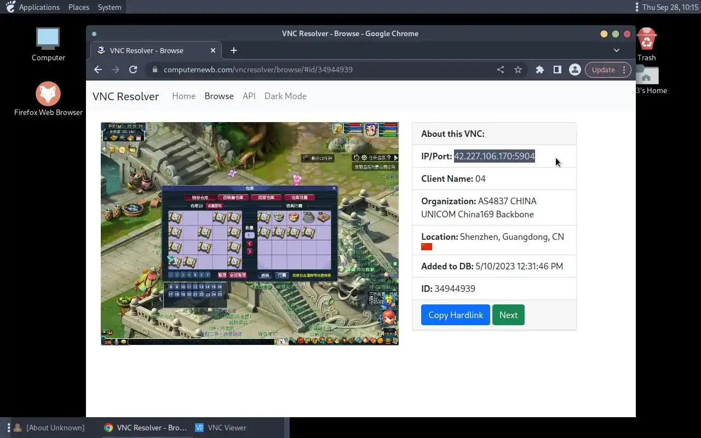Open the Computer desktop icon
The image size is (701, 438).
click(x=48, y=44)
